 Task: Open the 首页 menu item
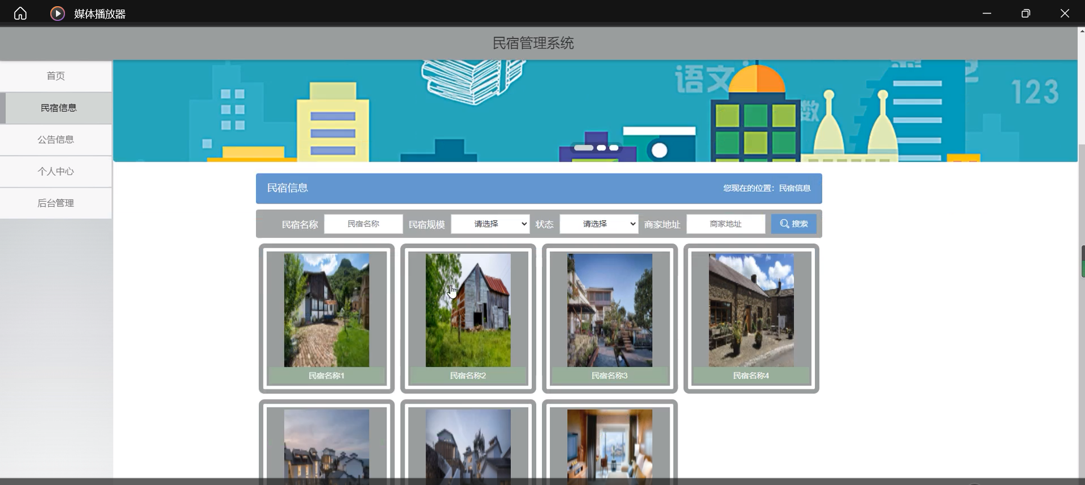(x=56, y=76)
